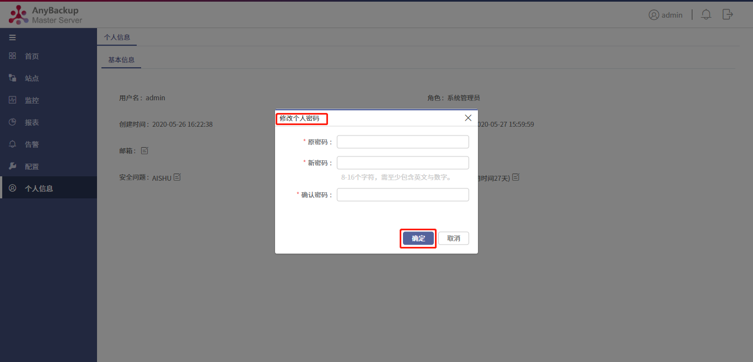Focus the 原密码 input field

403,142
